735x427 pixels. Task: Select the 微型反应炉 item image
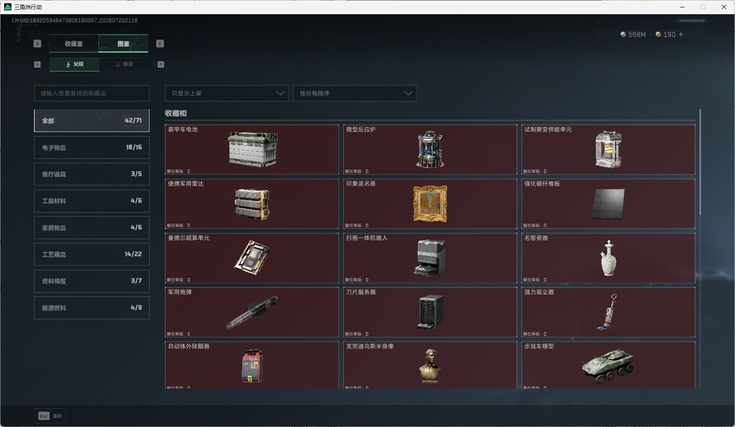coord(430,149)
